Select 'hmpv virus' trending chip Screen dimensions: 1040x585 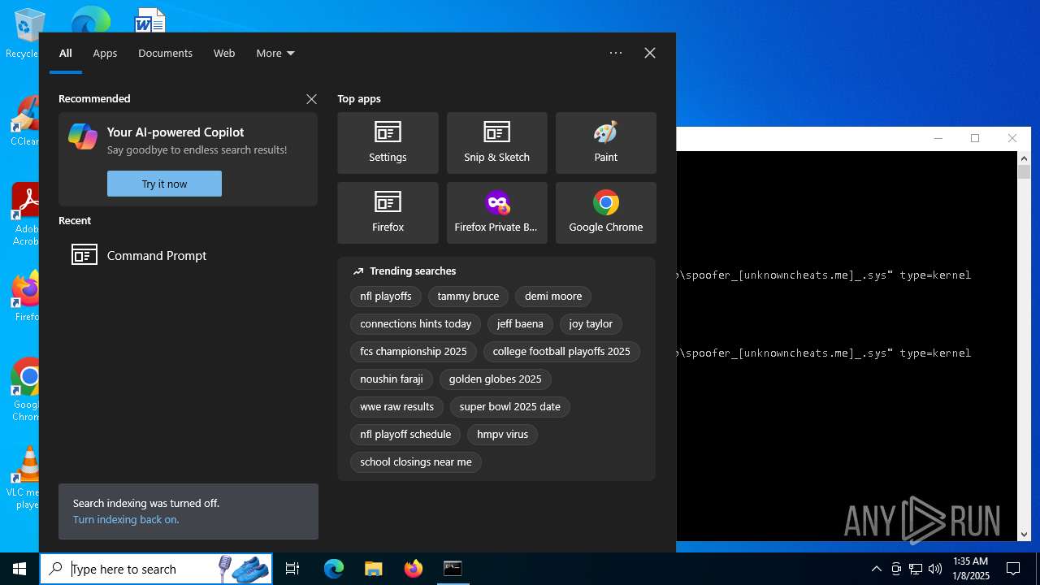coord(502,435)
